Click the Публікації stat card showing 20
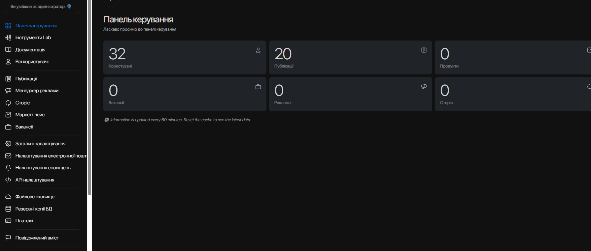 pos(350,58)
